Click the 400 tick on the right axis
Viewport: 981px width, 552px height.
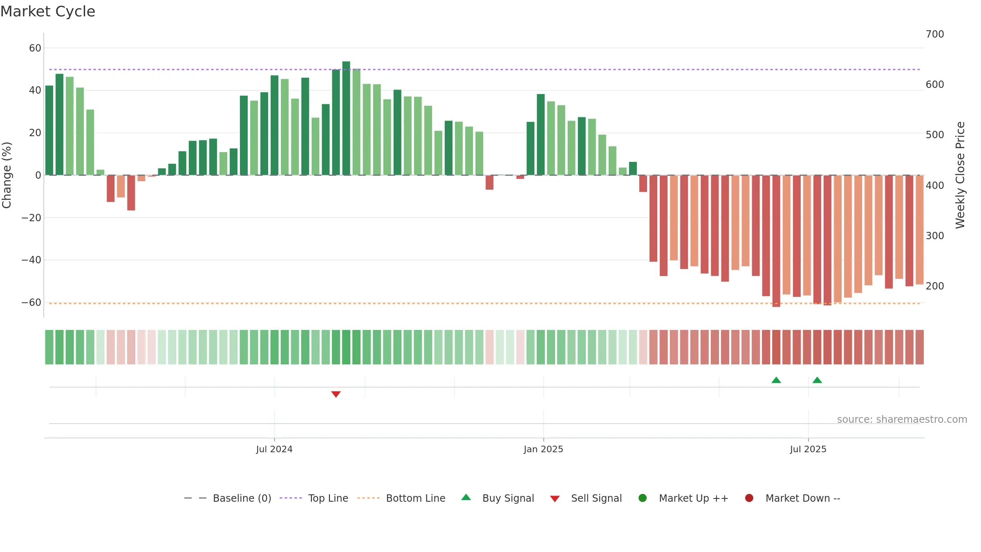935,186
